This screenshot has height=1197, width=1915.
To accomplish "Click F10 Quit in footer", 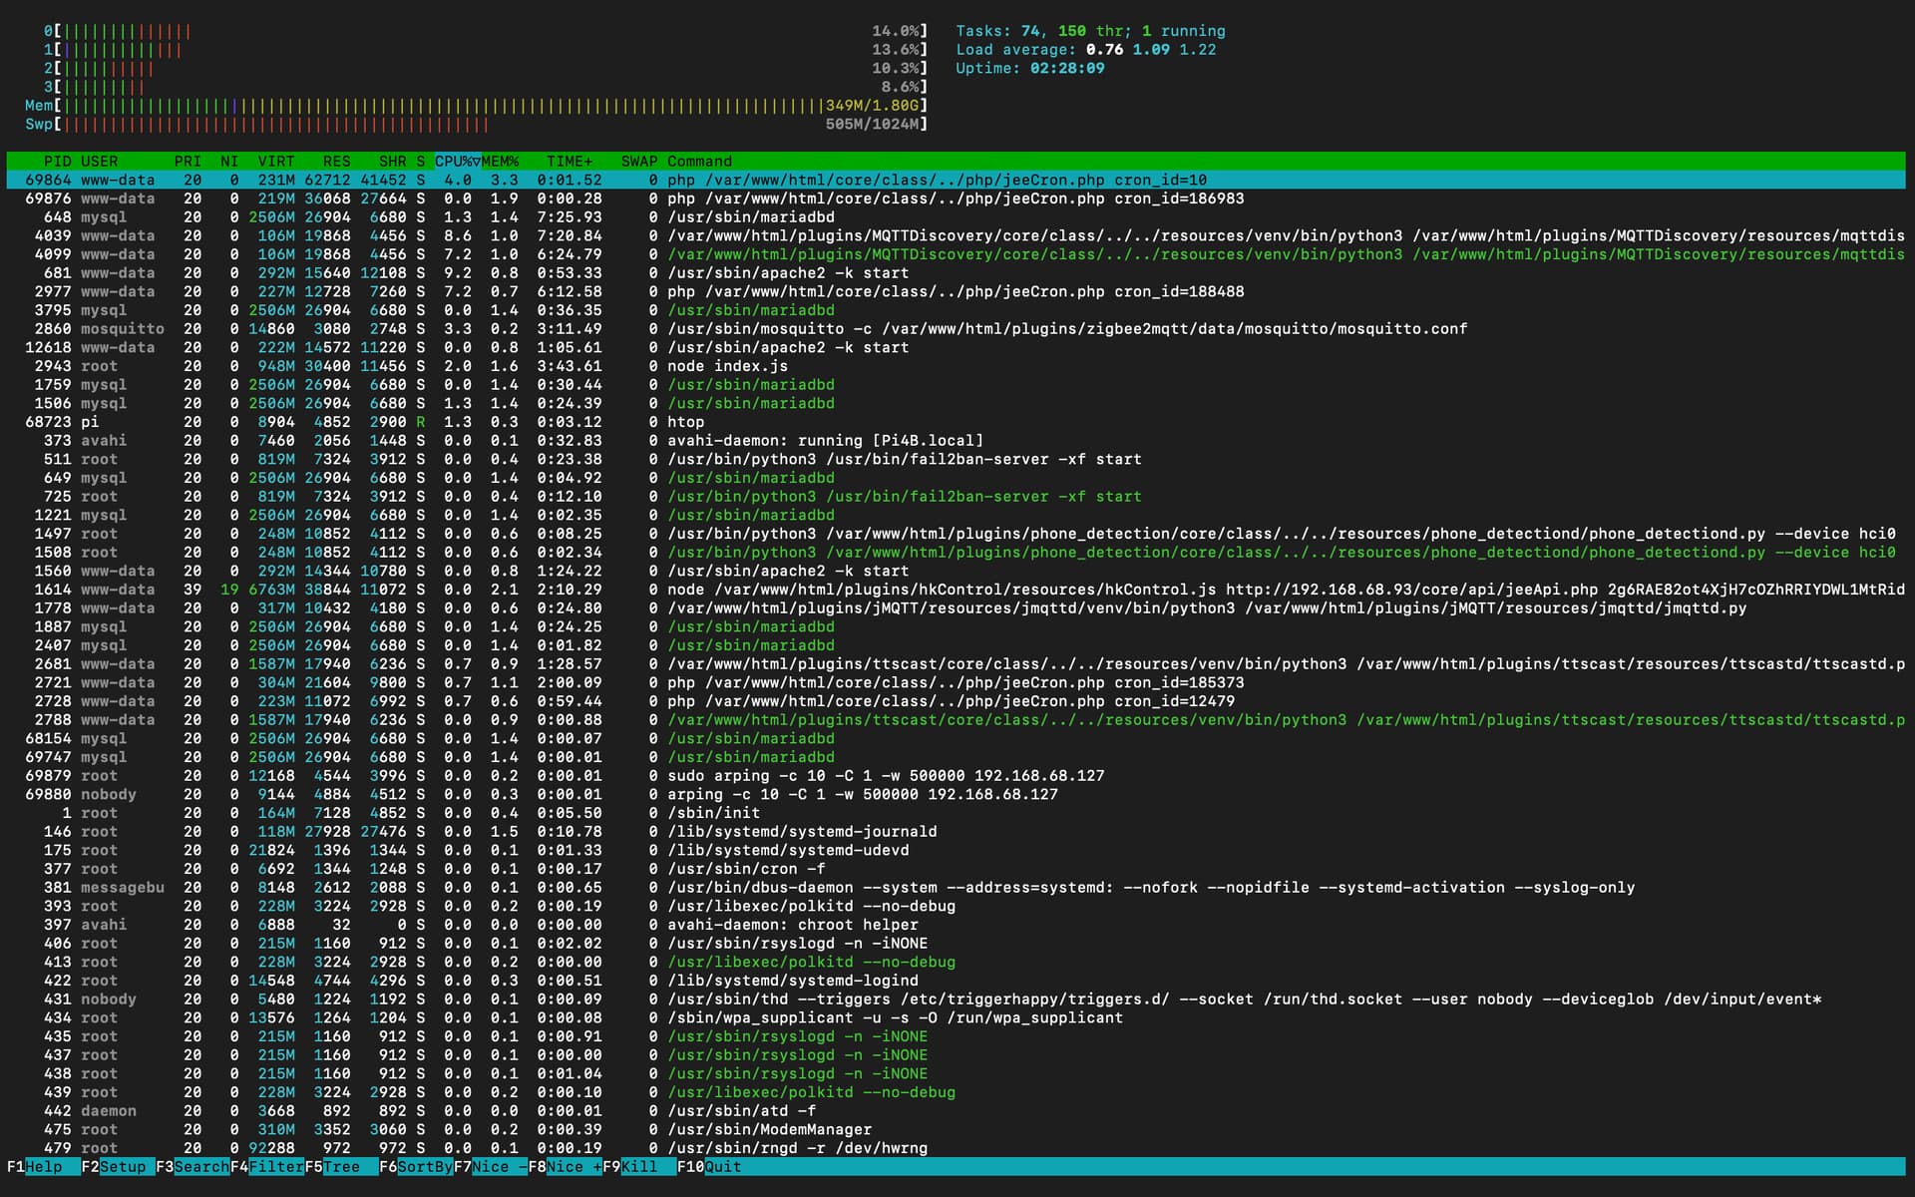I will 722,1166.
